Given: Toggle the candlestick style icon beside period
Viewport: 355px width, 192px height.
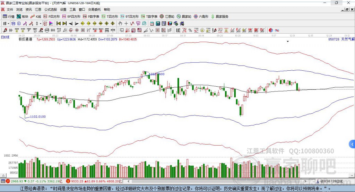Looking at the screenshot, I should tap(37, 24).
